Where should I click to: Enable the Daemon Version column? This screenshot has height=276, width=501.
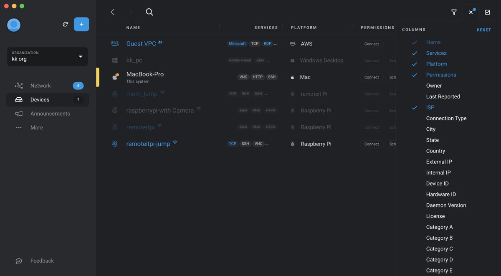[446, 205]
